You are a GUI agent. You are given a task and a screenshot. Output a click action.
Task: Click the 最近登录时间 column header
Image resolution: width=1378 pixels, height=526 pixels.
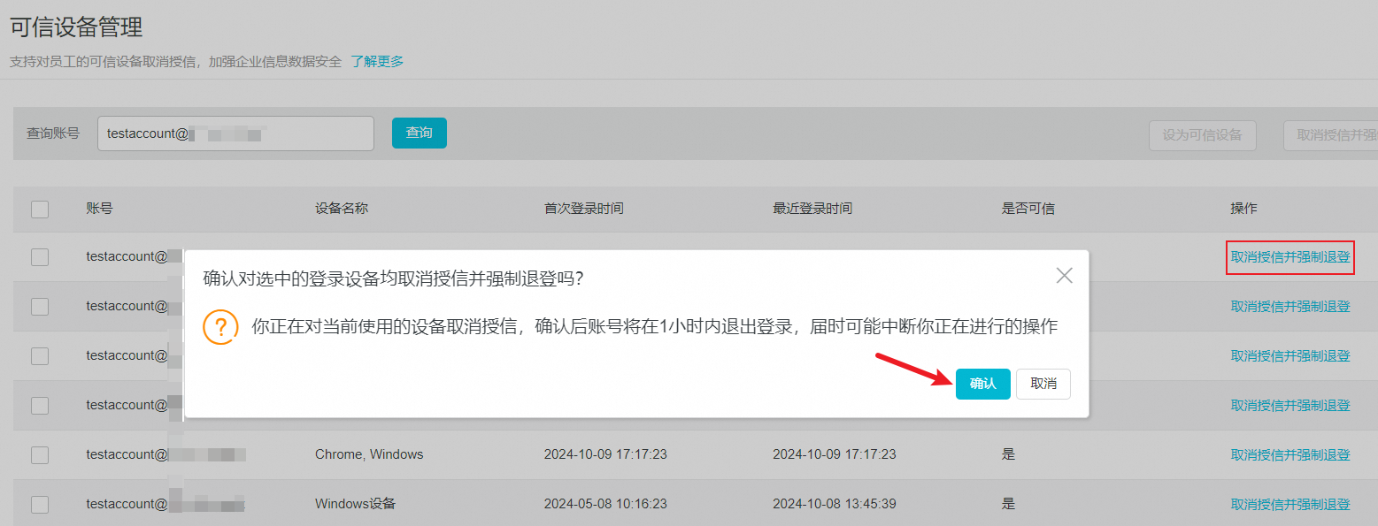click(x=812, y=209)
